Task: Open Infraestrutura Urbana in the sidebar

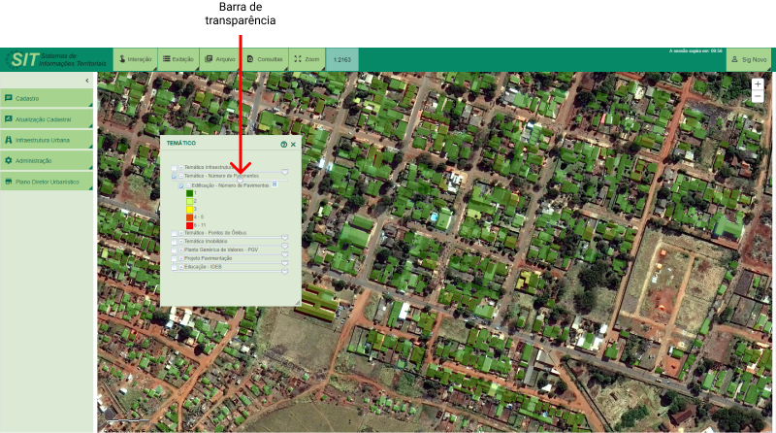Action: pyautogui.click(x=48, y=140)
